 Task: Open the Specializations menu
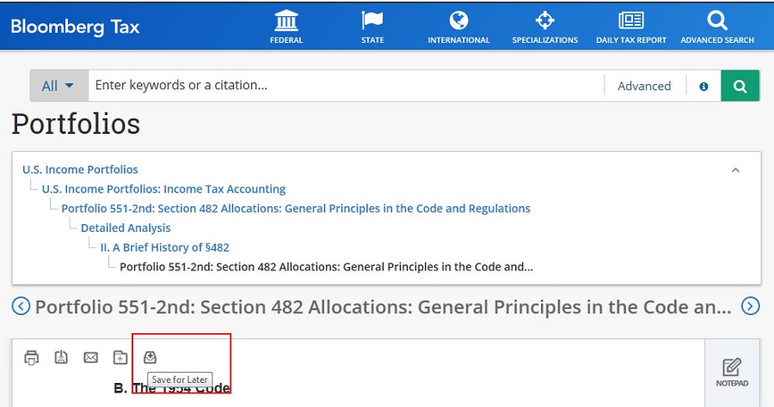tap(545, 27)
